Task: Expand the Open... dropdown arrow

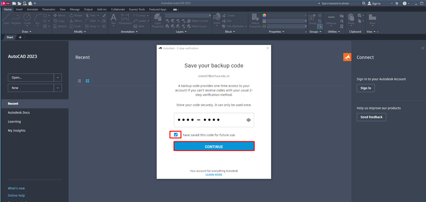Action: (58, 78)
